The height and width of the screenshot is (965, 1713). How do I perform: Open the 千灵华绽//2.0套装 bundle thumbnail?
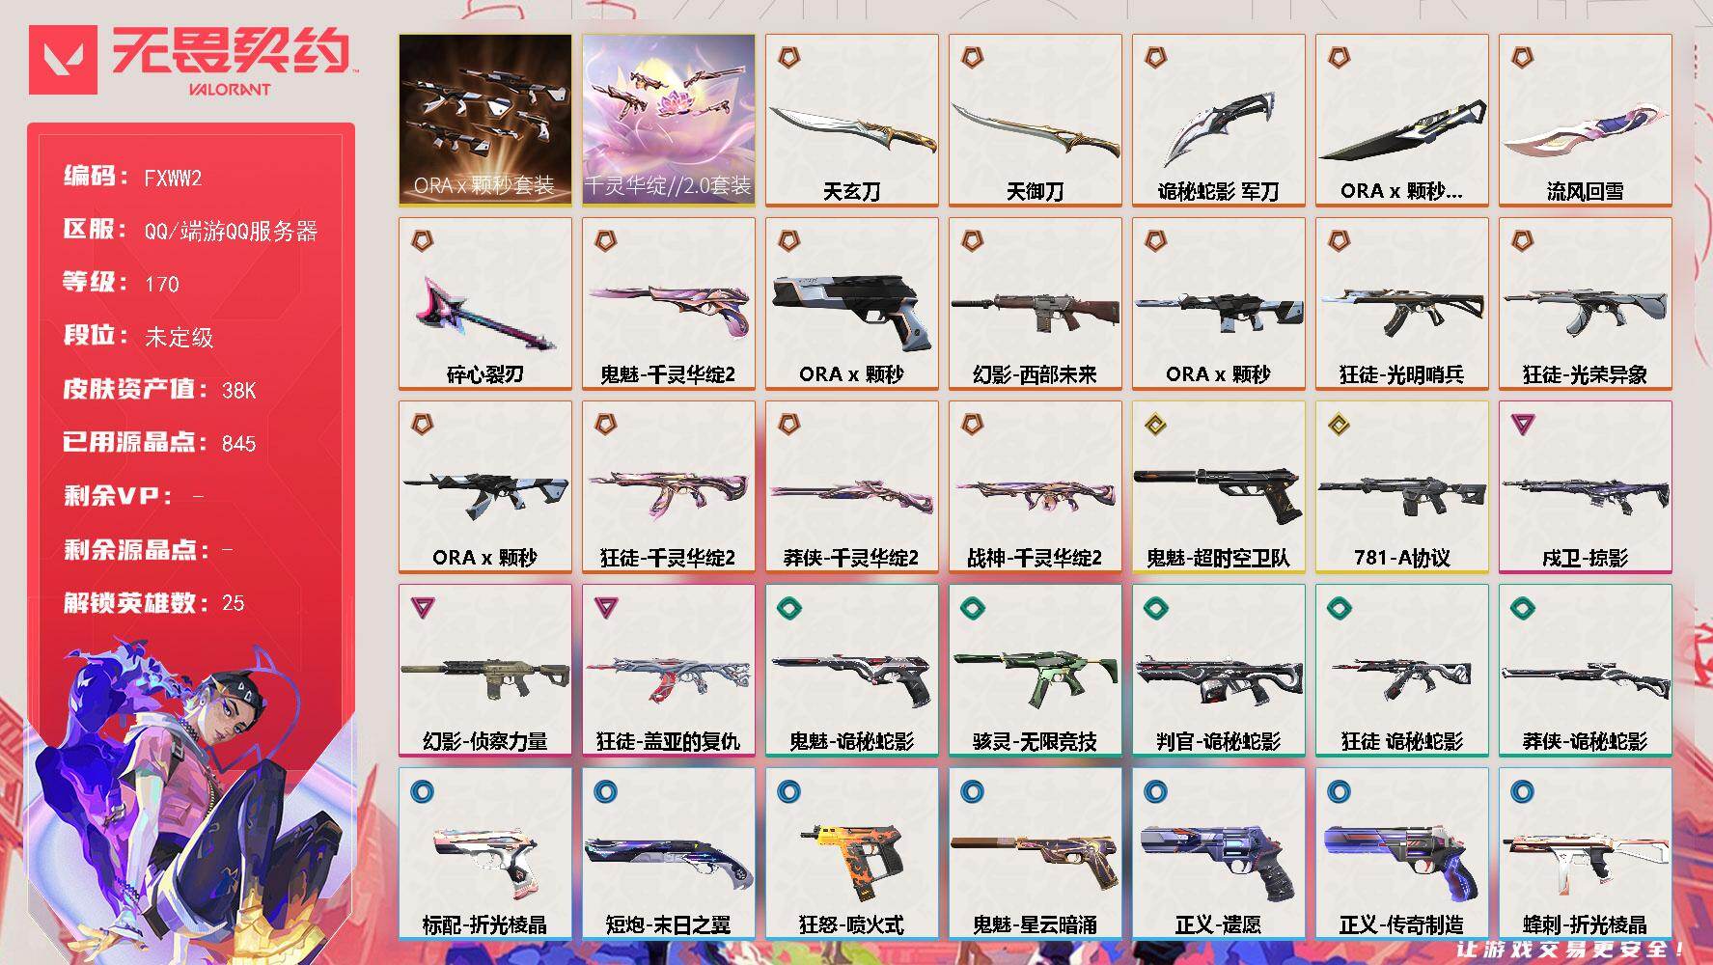click(668, 120)
